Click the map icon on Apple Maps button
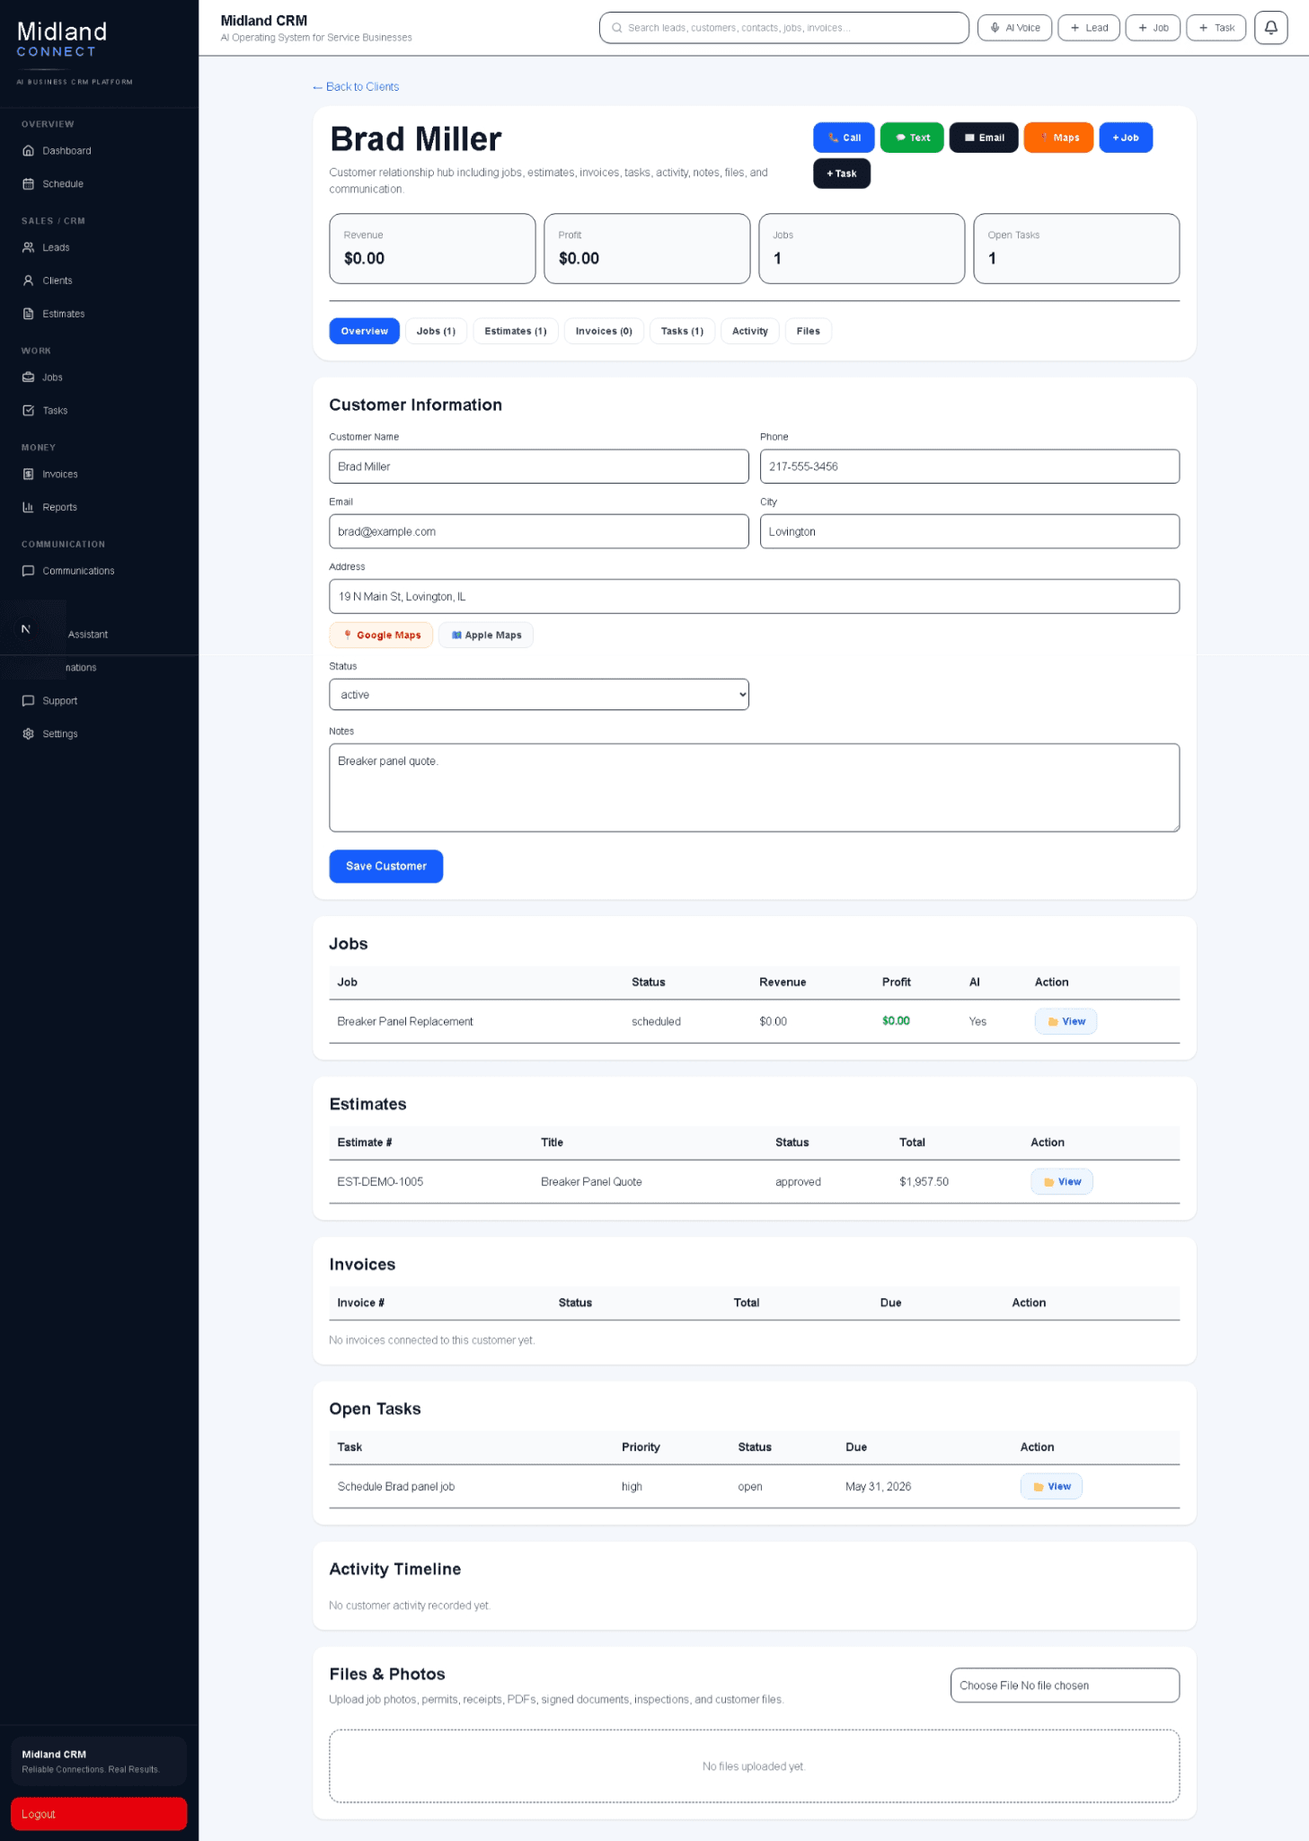This screenshot has width=1309, height=1841. (x=456, y=635)
